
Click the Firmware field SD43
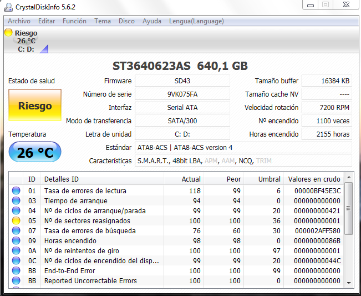(182, 81)
